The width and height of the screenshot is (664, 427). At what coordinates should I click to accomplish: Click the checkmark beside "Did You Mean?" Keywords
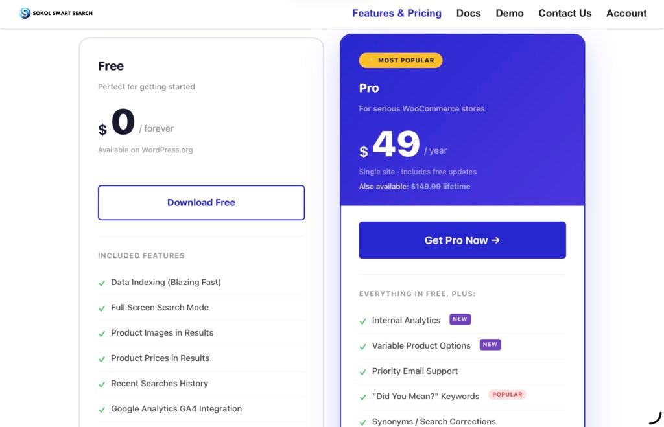363,398
